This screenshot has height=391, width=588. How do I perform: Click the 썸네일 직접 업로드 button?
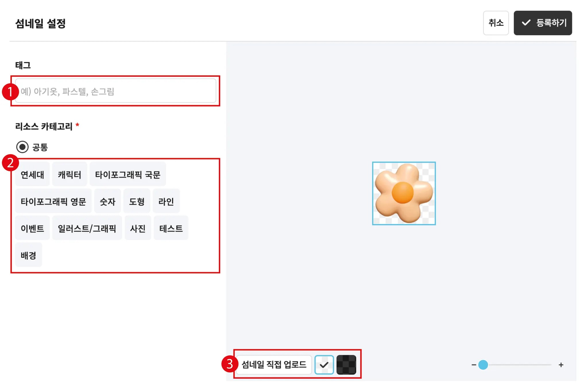click(274, 365)
